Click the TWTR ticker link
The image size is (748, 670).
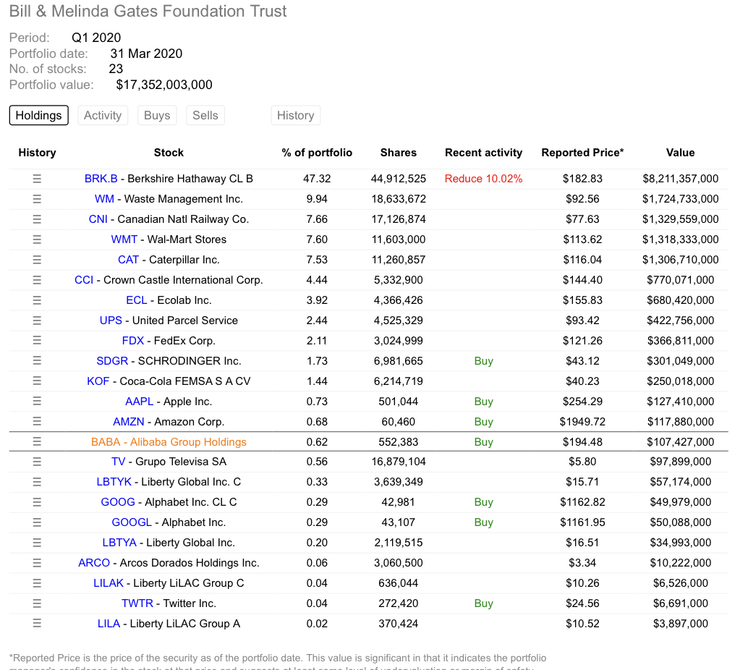[x=137, y=603]
